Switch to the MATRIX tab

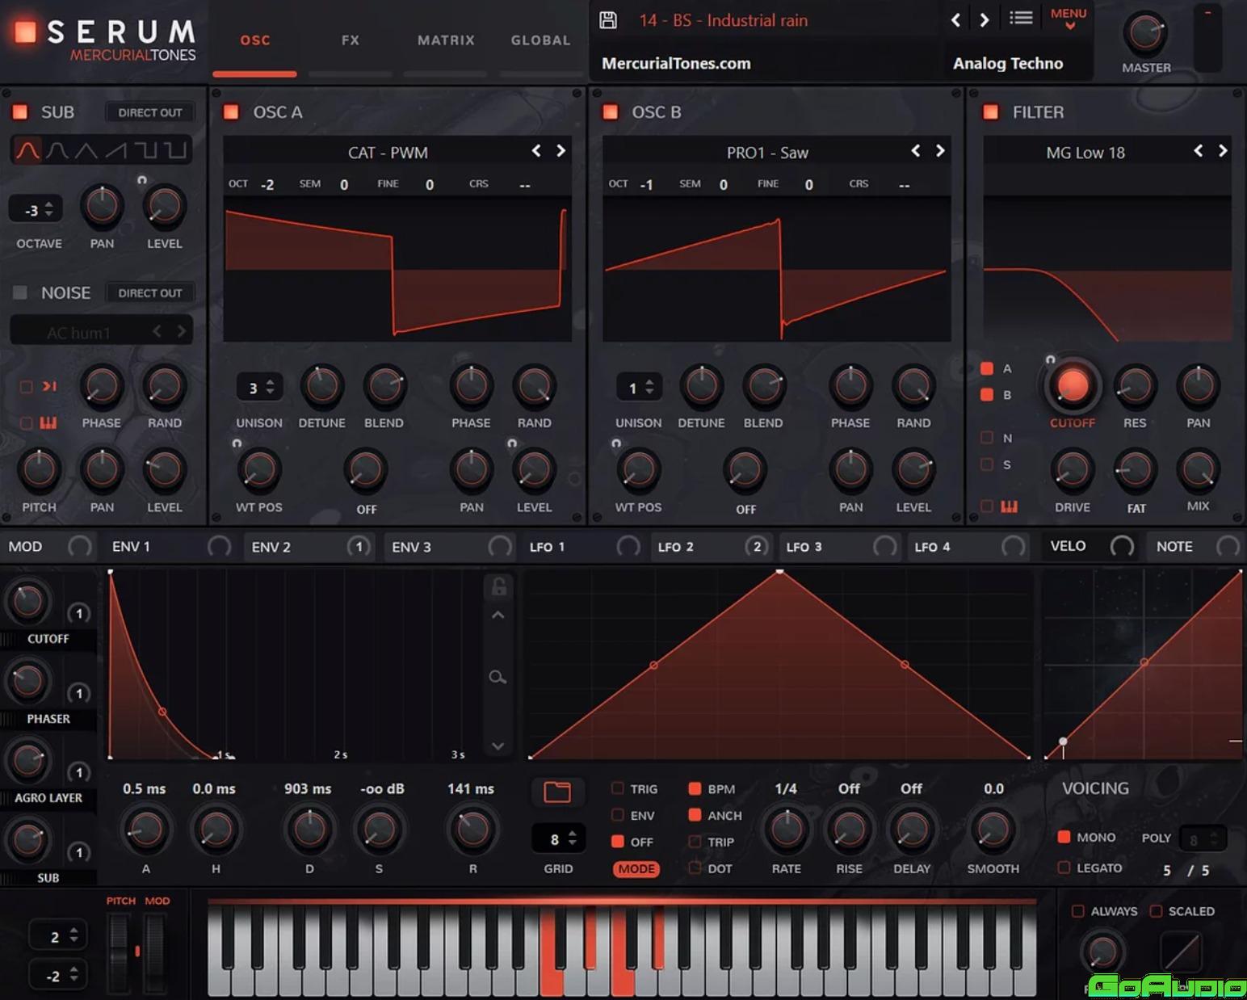(x=446, y=40)
